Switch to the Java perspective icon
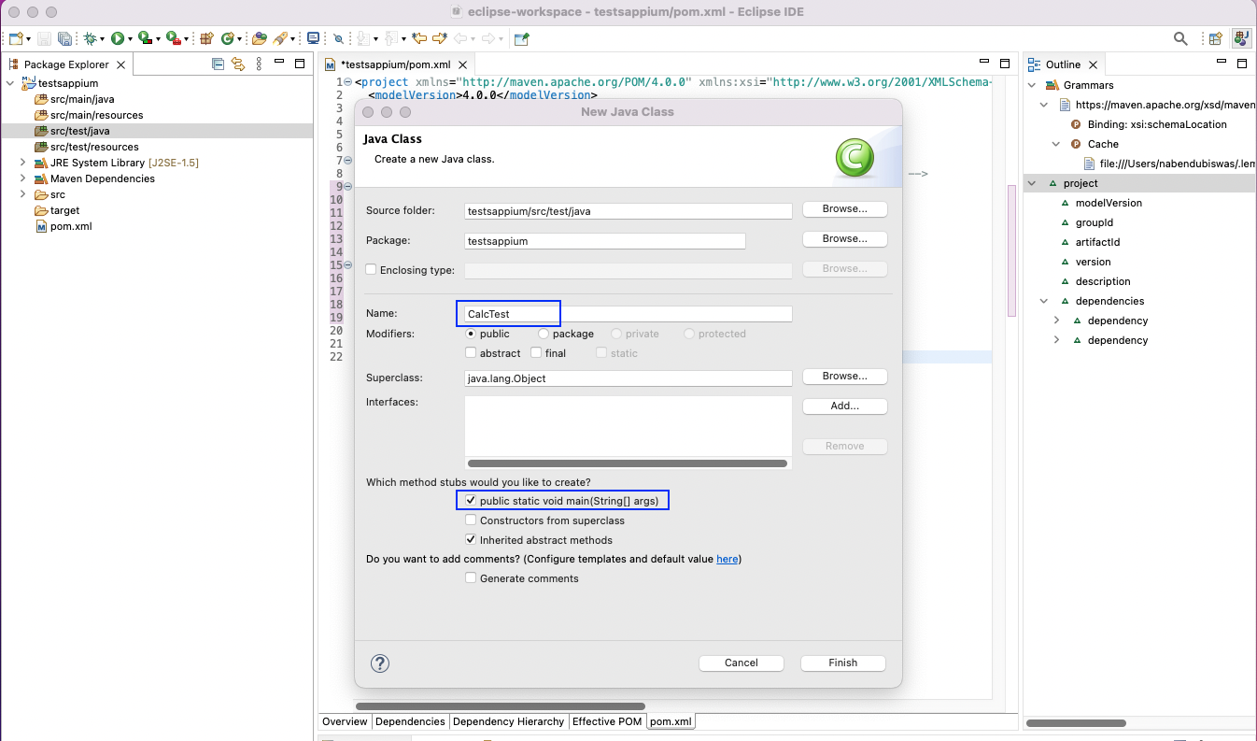Image resolution: width=1257 pixels, height=741 pixels. click(1241, 37)
